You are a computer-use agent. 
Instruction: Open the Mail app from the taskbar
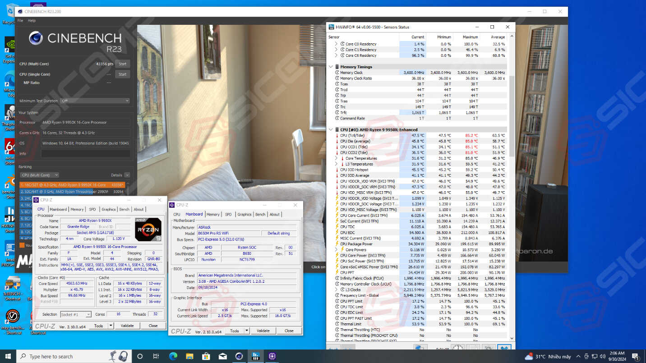222,356
